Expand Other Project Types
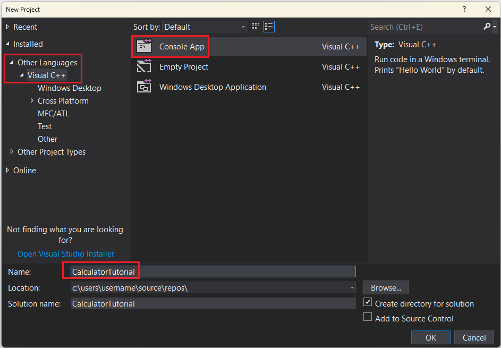This screenshot has width=501, height=348. (12, 151)
